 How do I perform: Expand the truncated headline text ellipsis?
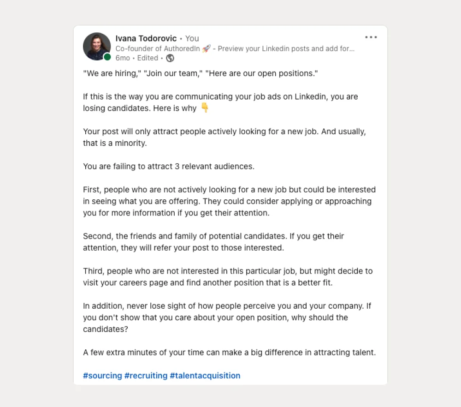(352, 48)
